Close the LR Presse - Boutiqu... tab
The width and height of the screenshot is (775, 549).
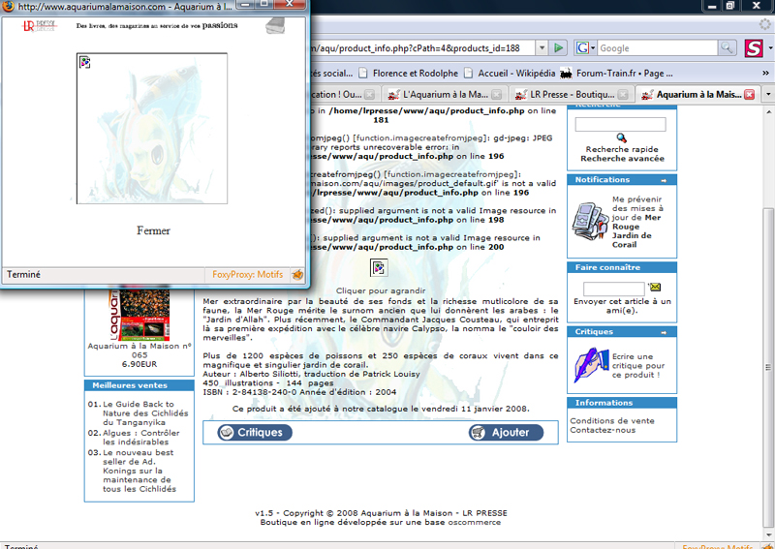(623, 94)
